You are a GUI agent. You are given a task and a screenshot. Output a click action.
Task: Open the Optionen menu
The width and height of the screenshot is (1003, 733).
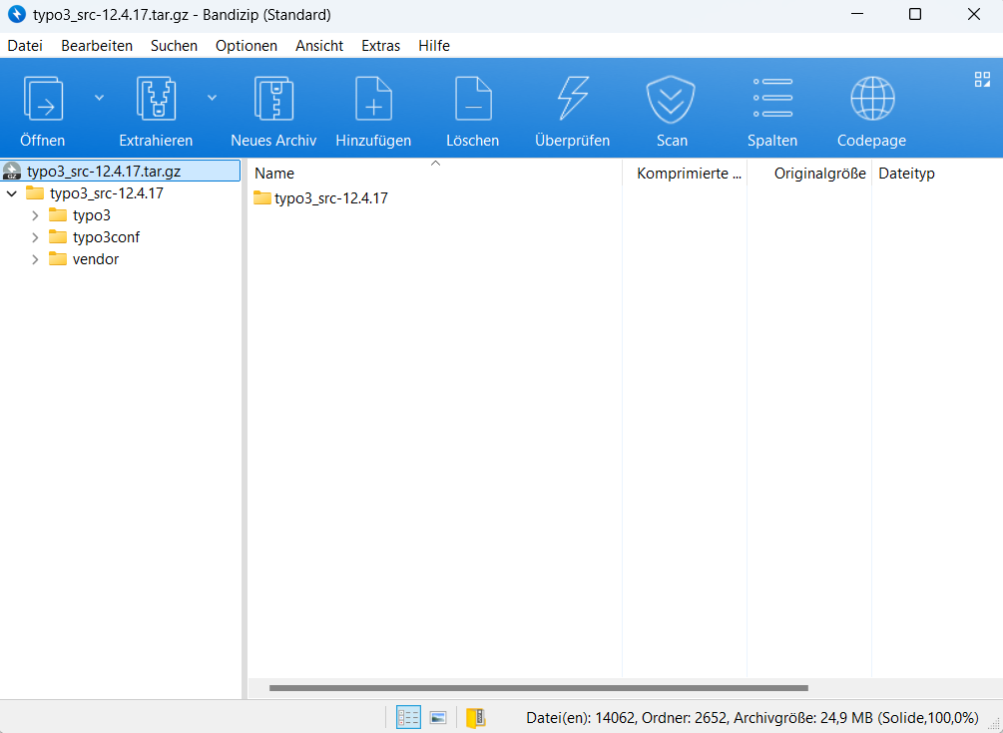pos(247,46)
